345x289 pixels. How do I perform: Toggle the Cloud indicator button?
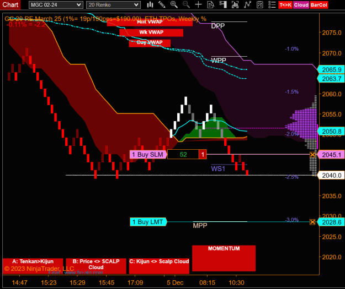301,5
